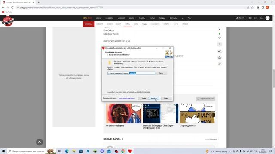This screenshot has width=275, height=154.
Task: Open site search with the magnifier icon
Action: click(x=189, y=18)
